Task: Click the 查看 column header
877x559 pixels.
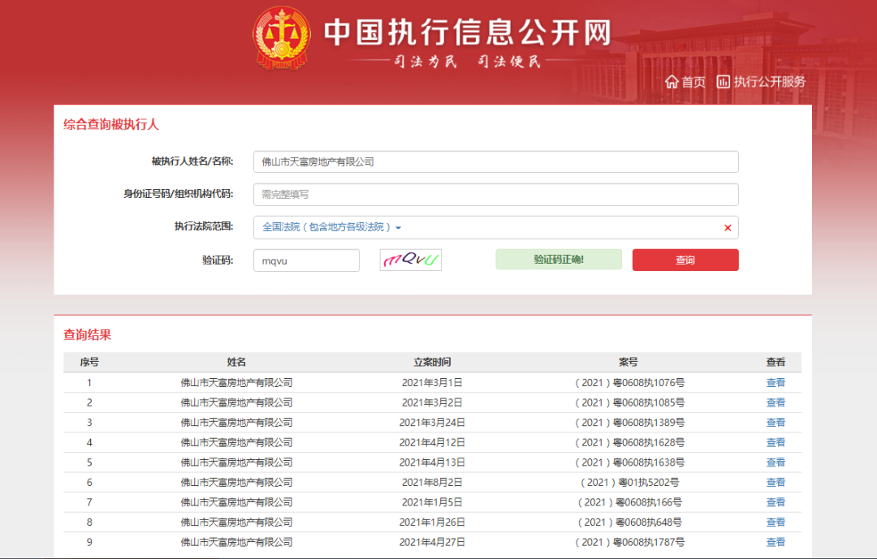Action: [775, 362]
